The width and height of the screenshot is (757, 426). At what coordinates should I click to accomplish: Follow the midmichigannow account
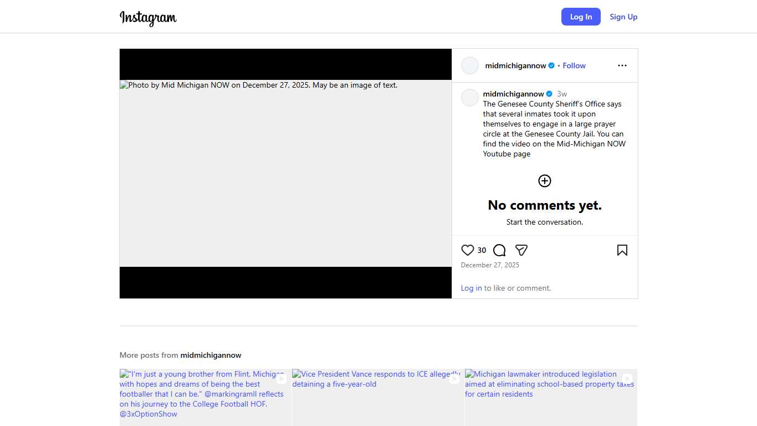574,65
